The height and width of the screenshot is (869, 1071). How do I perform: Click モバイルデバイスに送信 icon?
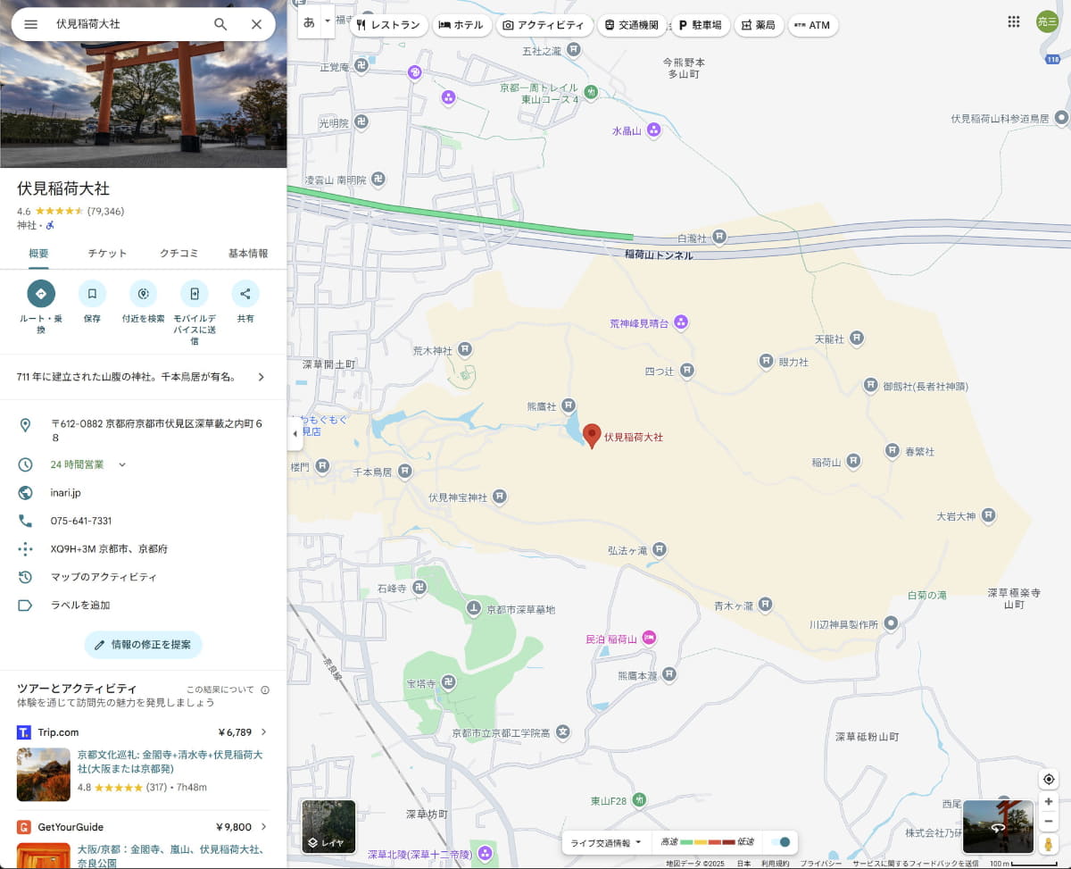[194, 293]
